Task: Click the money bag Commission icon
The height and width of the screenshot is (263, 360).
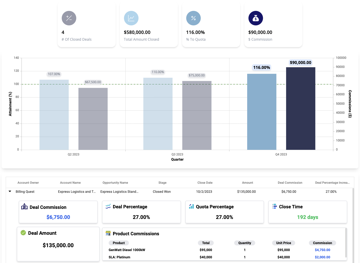Action: 256,18
